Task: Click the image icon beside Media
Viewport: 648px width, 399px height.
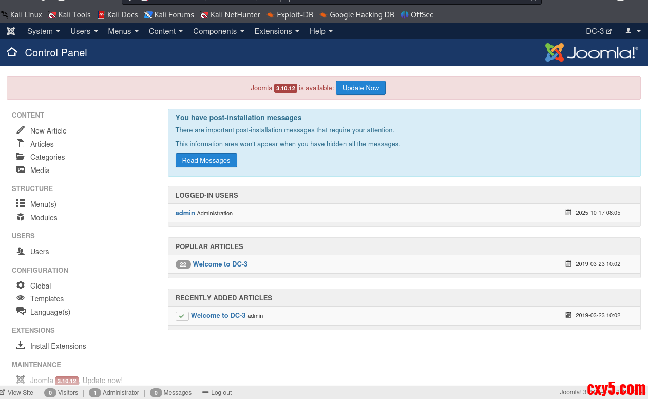Action: click(x=21, y=170)
